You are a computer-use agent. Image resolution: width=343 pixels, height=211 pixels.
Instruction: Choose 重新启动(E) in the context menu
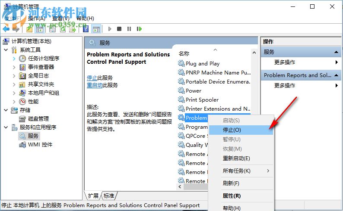(x=241, y=158)
